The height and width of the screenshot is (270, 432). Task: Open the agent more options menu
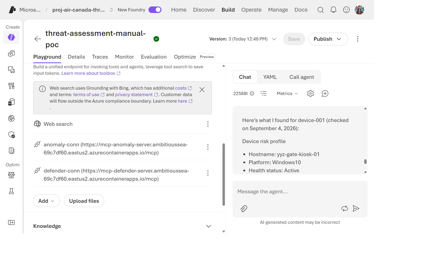pos(358,39)
